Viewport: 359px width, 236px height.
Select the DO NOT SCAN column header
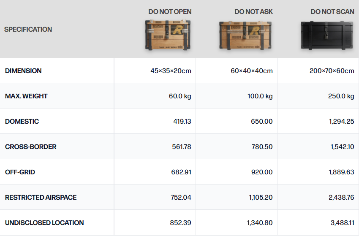tap(332, 12)
